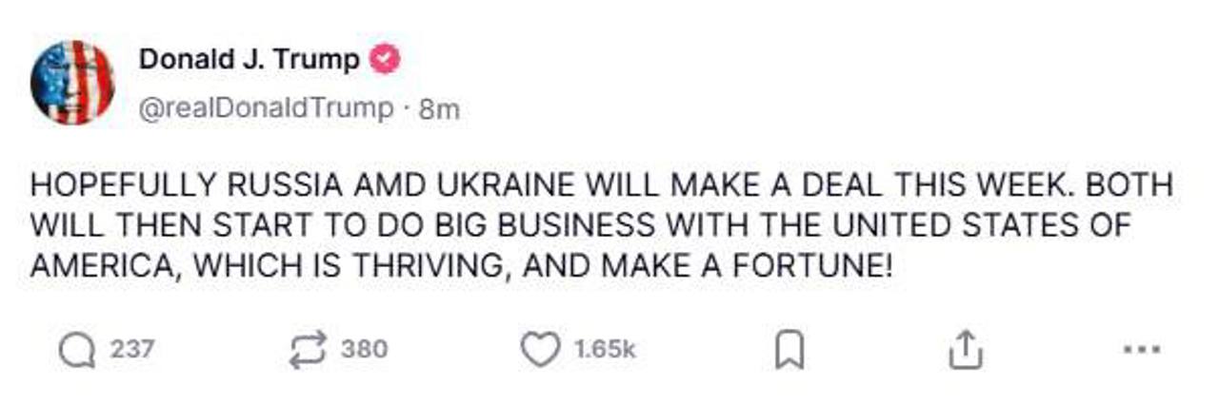This screenshot has height=406, width=1219.
Task: Open the three-dot more options menu
Action: (1142, 349)
